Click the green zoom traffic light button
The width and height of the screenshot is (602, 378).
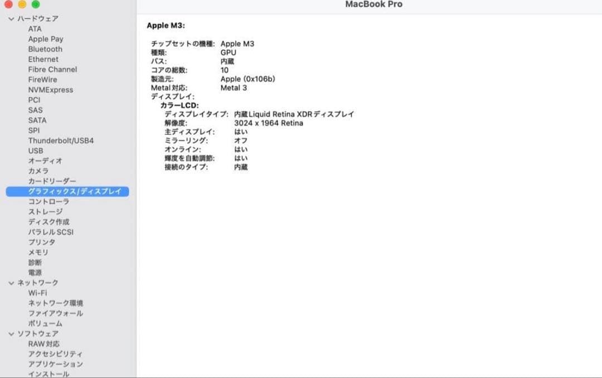[x=37, y=4]
